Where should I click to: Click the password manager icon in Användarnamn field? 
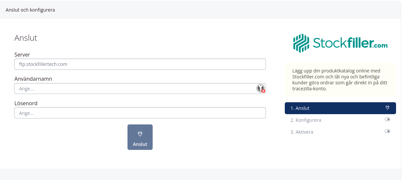pyautogui.click(x=261, y=88)
